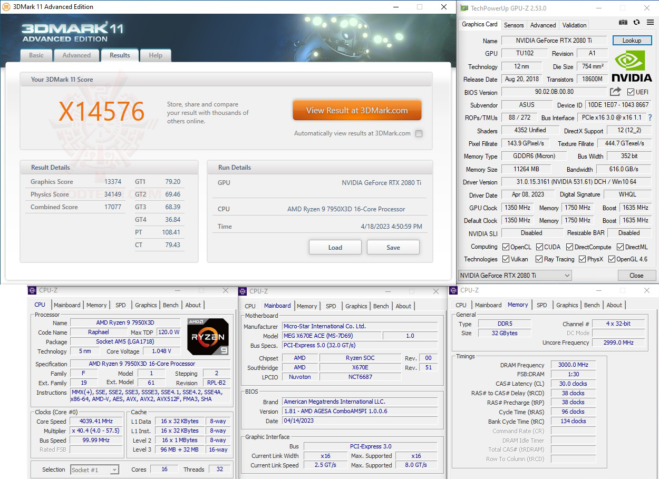Click CPU-Z Mainboard window title icon
Viewport: 659px width, 479px height.
tap(243, 291)
